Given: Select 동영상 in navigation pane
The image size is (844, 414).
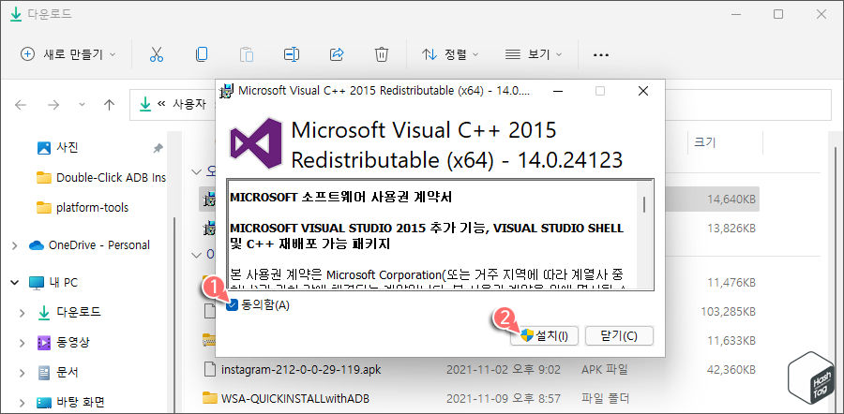Looking at the screenshot, I should (71, 343).
